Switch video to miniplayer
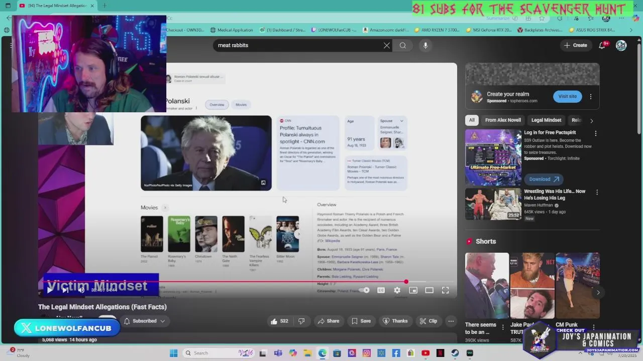This screenshot has width=643, height=361. 413,290
